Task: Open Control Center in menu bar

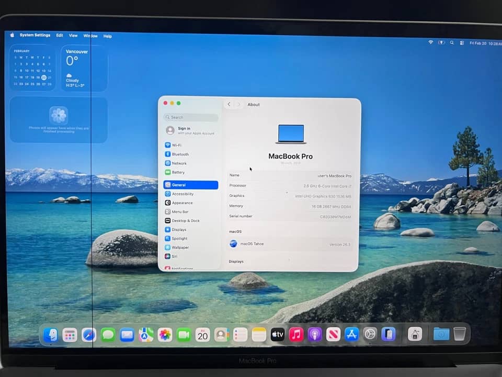Action: click(462, 42)
